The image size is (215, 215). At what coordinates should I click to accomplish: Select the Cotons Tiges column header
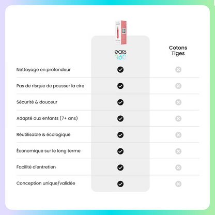click(178, 51)
